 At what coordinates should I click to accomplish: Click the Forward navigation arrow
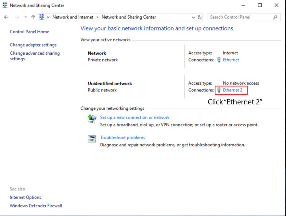(x=17, y=17)
